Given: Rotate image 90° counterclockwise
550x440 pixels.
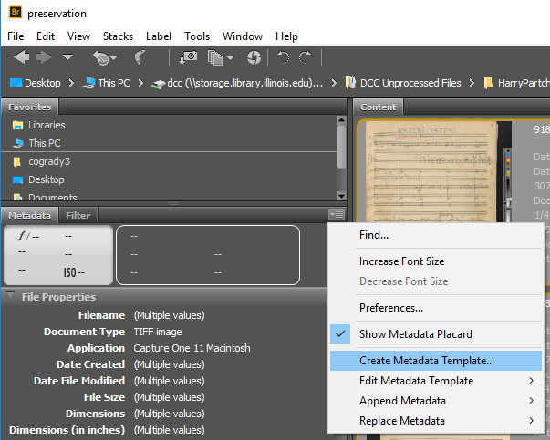Looking at the screenshot, I should [x=284, y=57].
